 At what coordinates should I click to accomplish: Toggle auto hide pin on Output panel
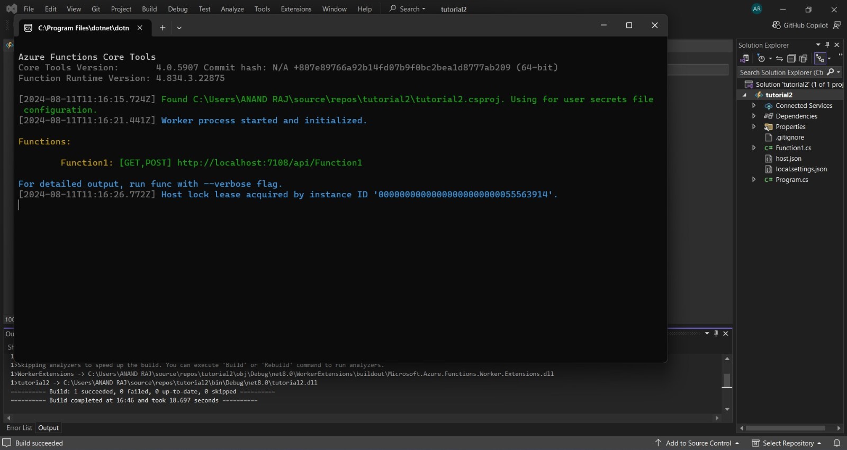pos(716,333)
